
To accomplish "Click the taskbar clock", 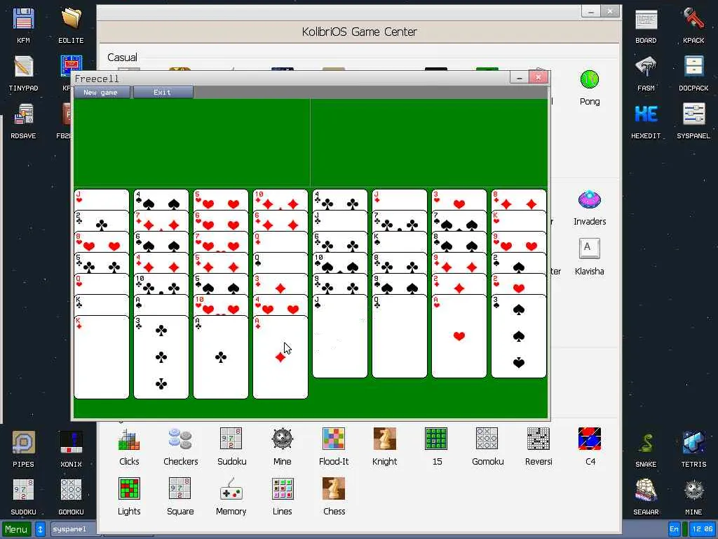I will [x=701, y=529].
